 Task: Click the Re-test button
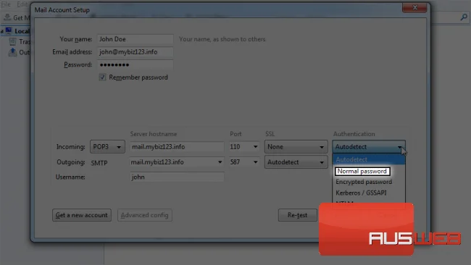click(x=297, y=215)
